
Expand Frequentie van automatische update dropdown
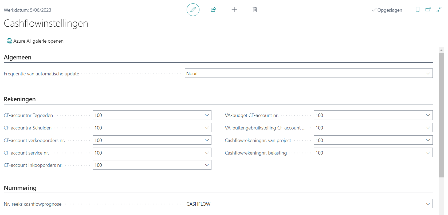428,74
